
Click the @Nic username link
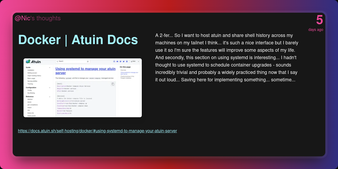point(22,18)
